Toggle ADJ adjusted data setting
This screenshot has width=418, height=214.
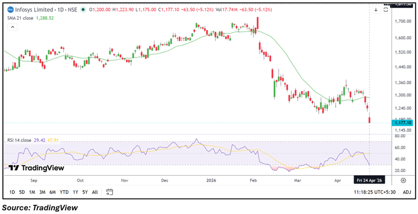(x=406, y=192)
